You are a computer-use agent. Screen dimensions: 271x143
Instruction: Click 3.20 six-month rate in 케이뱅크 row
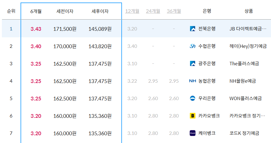point(36,133)
